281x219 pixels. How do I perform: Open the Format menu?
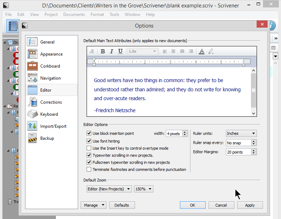coord(97,15)
